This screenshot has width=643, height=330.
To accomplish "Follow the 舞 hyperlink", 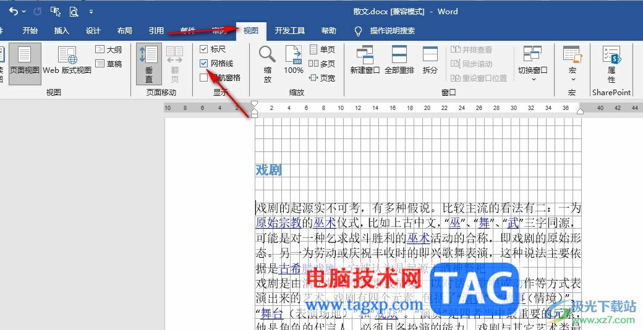I will click(484, 222).
